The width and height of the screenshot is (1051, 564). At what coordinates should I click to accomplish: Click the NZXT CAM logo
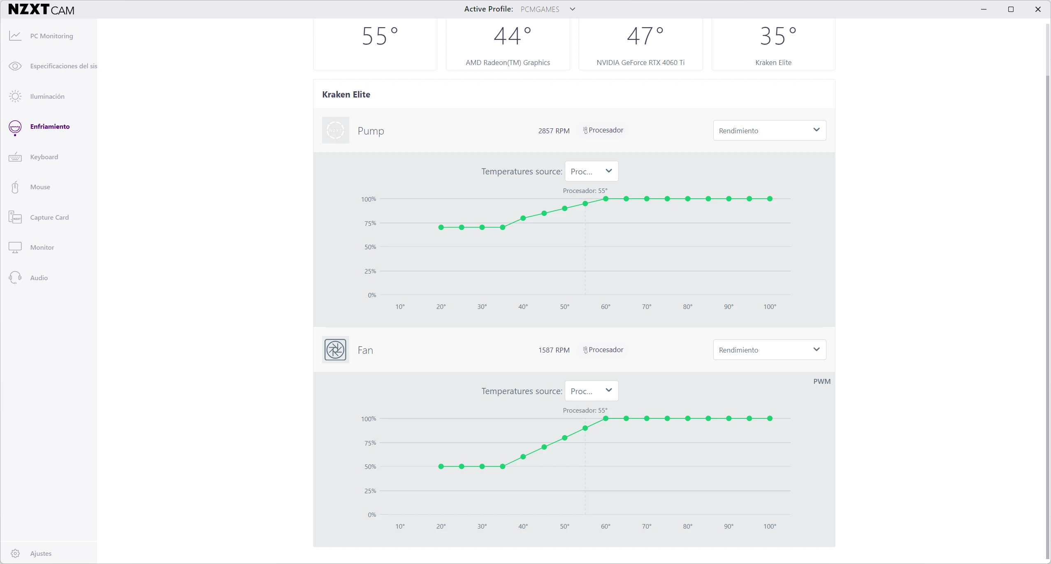[41, 9]
